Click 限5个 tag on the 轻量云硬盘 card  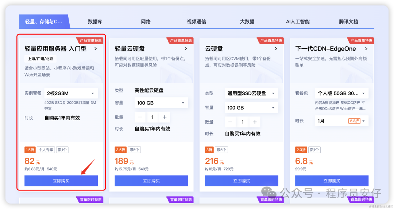[x=134, y=150]
